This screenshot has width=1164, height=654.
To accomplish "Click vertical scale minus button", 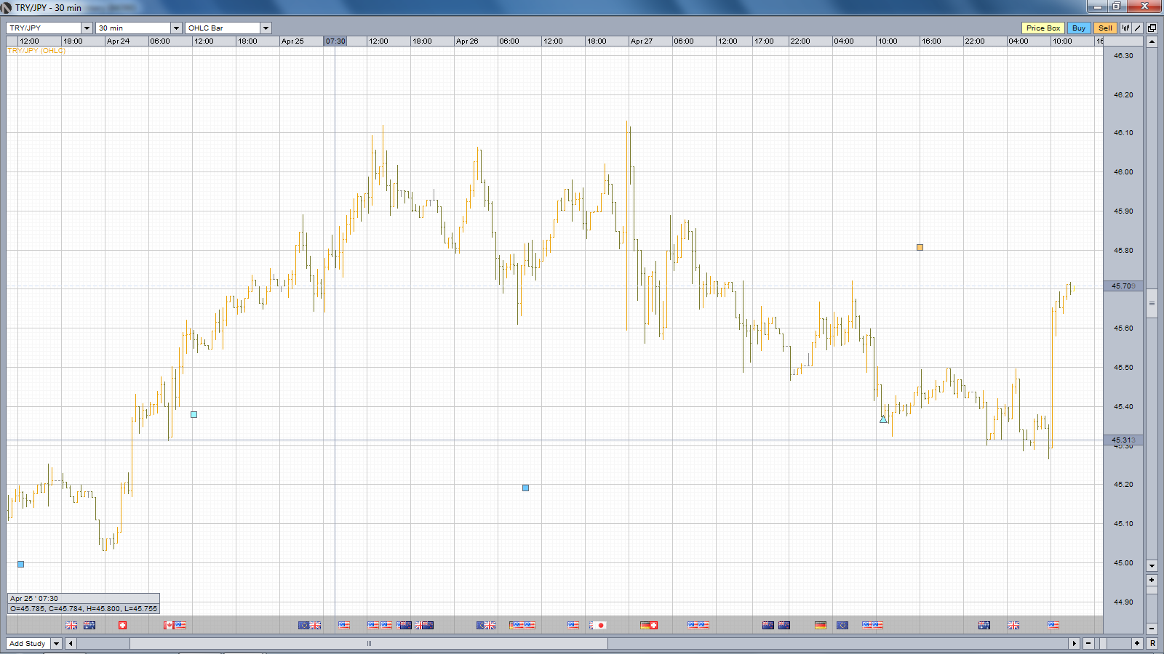I will [1152, 628].
